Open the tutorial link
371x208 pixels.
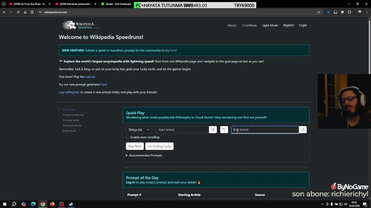click(x=90, y=77)
